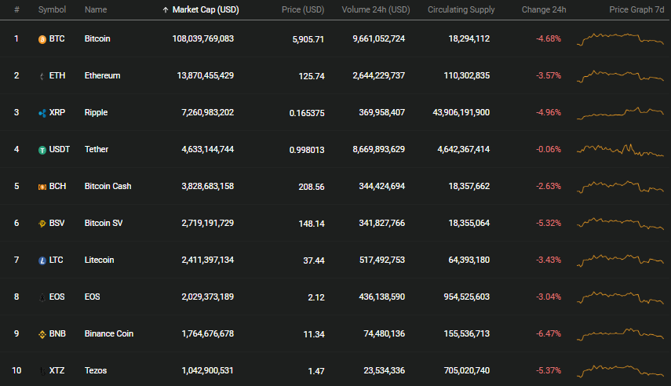Click the Bitcoin BTC coin icon
The image size is (671, 386).
(x=42, y=40)
